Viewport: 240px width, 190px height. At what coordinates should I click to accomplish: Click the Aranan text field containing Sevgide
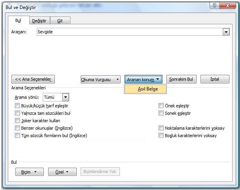coord(130,32)
